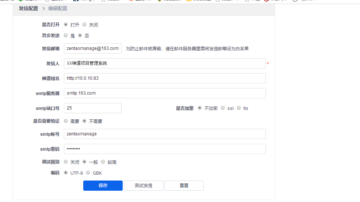Click the 是否需要验证 label
Viewport: 360px width, 202px height.
coord(46,121)
